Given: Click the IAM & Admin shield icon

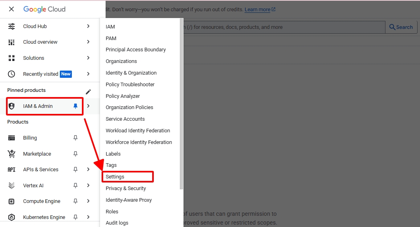Looking at the screenshot, I should 12,106.
